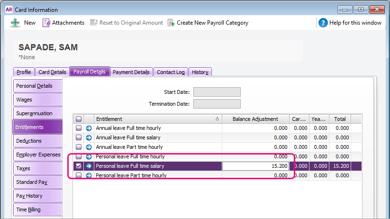The height and width of the screenshot is (219, 390).
Task: Open Attachments from the toolbar
Action: 63,23
